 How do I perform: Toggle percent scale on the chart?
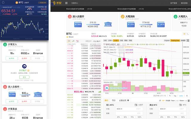pos(170,96)
